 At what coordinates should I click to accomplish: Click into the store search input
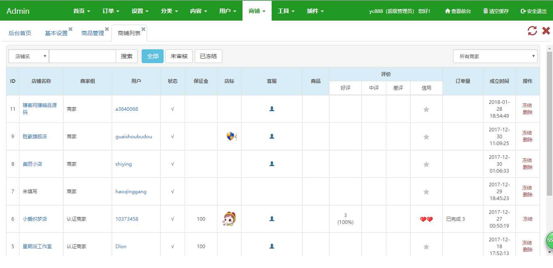coord(83,56)
